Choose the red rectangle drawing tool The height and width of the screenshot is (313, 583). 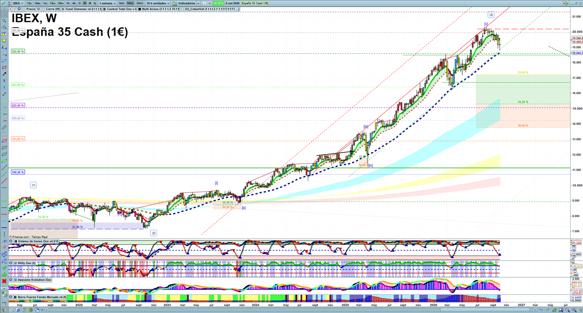[4, 68]
